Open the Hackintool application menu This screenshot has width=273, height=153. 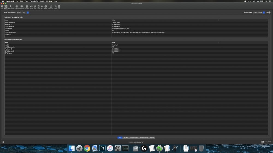click(x=10, y=1)
